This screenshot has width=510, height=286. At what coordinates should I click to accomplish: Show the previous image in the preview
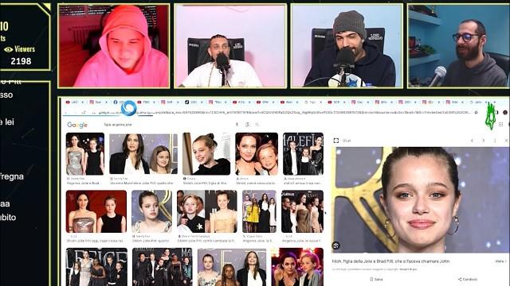[x=473, y=141]
